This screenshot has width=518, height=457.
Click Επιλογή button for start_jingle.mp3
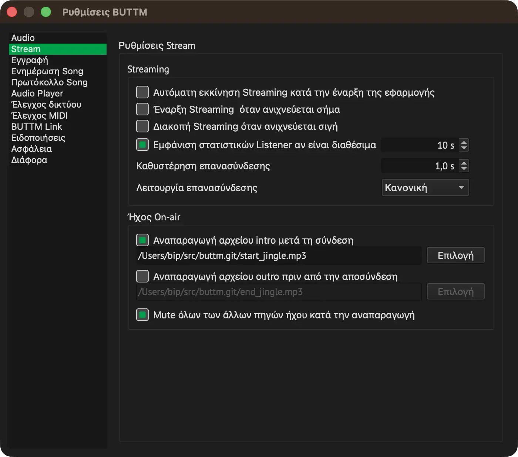tap(455, 255)
